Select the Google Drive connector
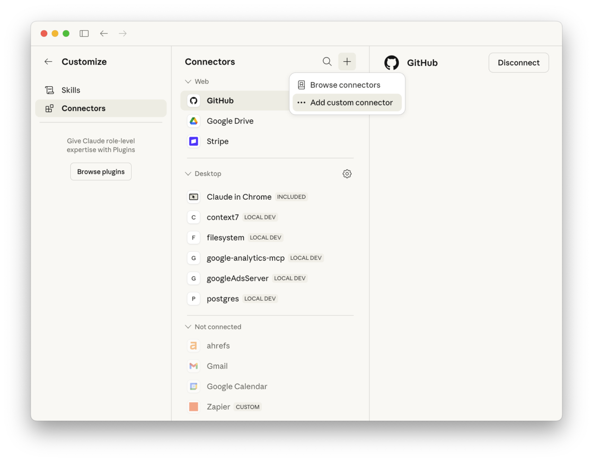The width and height of the screenshot is (593, 461). click(230, 121)
